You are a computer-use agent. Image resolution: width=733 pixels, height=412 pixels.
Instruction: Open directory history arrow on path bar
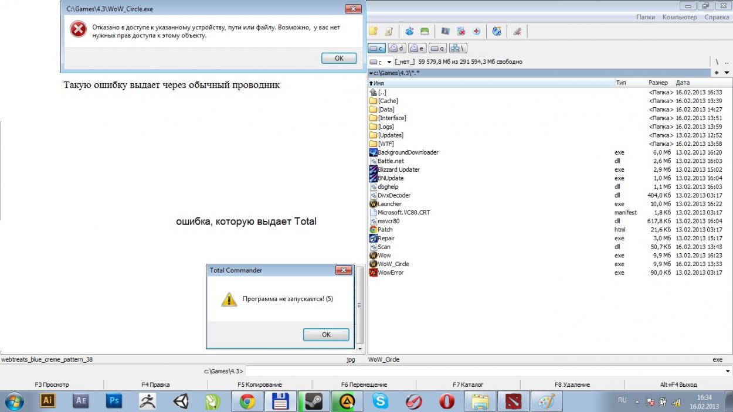[727, 73]
